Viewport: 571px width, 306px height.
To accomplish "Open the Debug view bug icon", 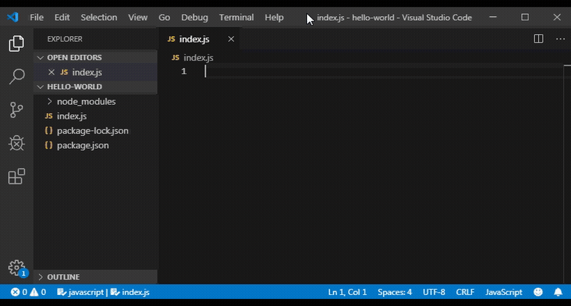I will pyautogui.click(x=17, y=143).
